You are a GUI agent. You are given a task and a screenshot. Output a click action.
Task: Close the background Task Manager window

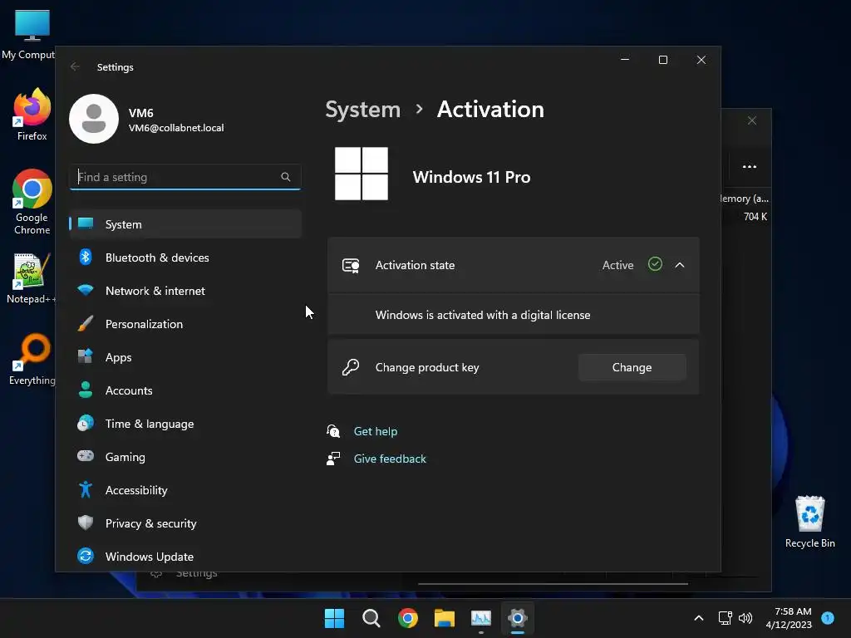coord(751,120)
